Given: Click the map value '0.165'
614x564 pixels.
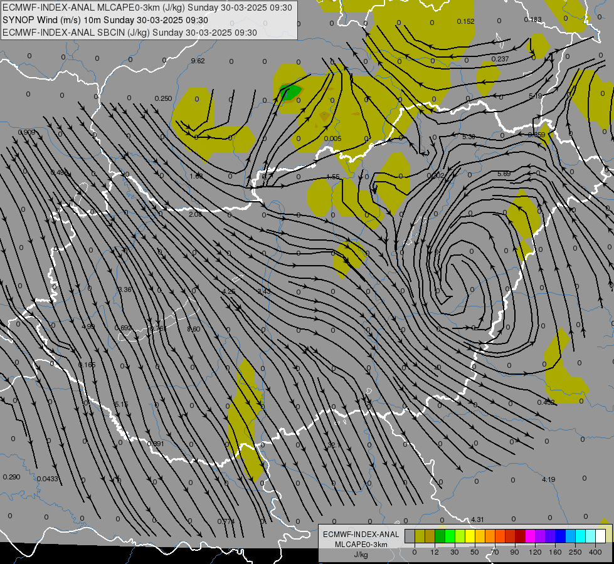Looking at the screenshot, I should 87,365.
